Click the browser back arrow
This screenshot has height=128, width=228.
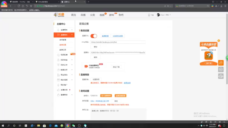click(11, 6)
